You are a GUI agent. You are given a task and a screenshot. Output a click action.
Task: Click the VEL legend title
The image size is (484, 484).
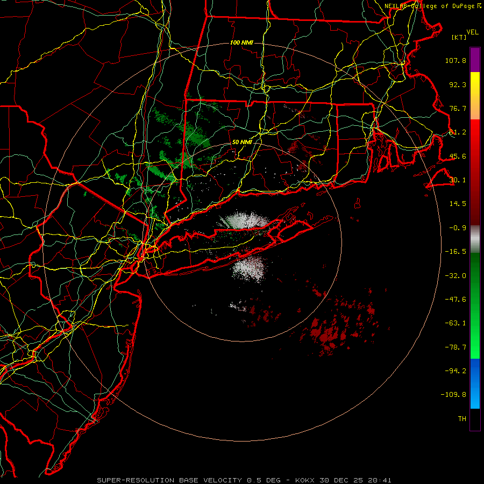click(472, 32)
